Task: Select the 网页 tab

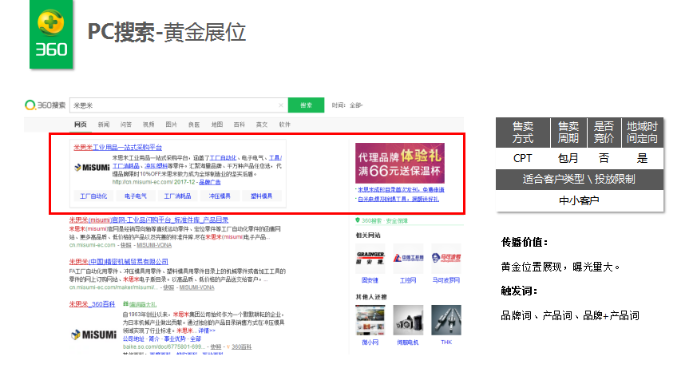Action: pos(81,125)
